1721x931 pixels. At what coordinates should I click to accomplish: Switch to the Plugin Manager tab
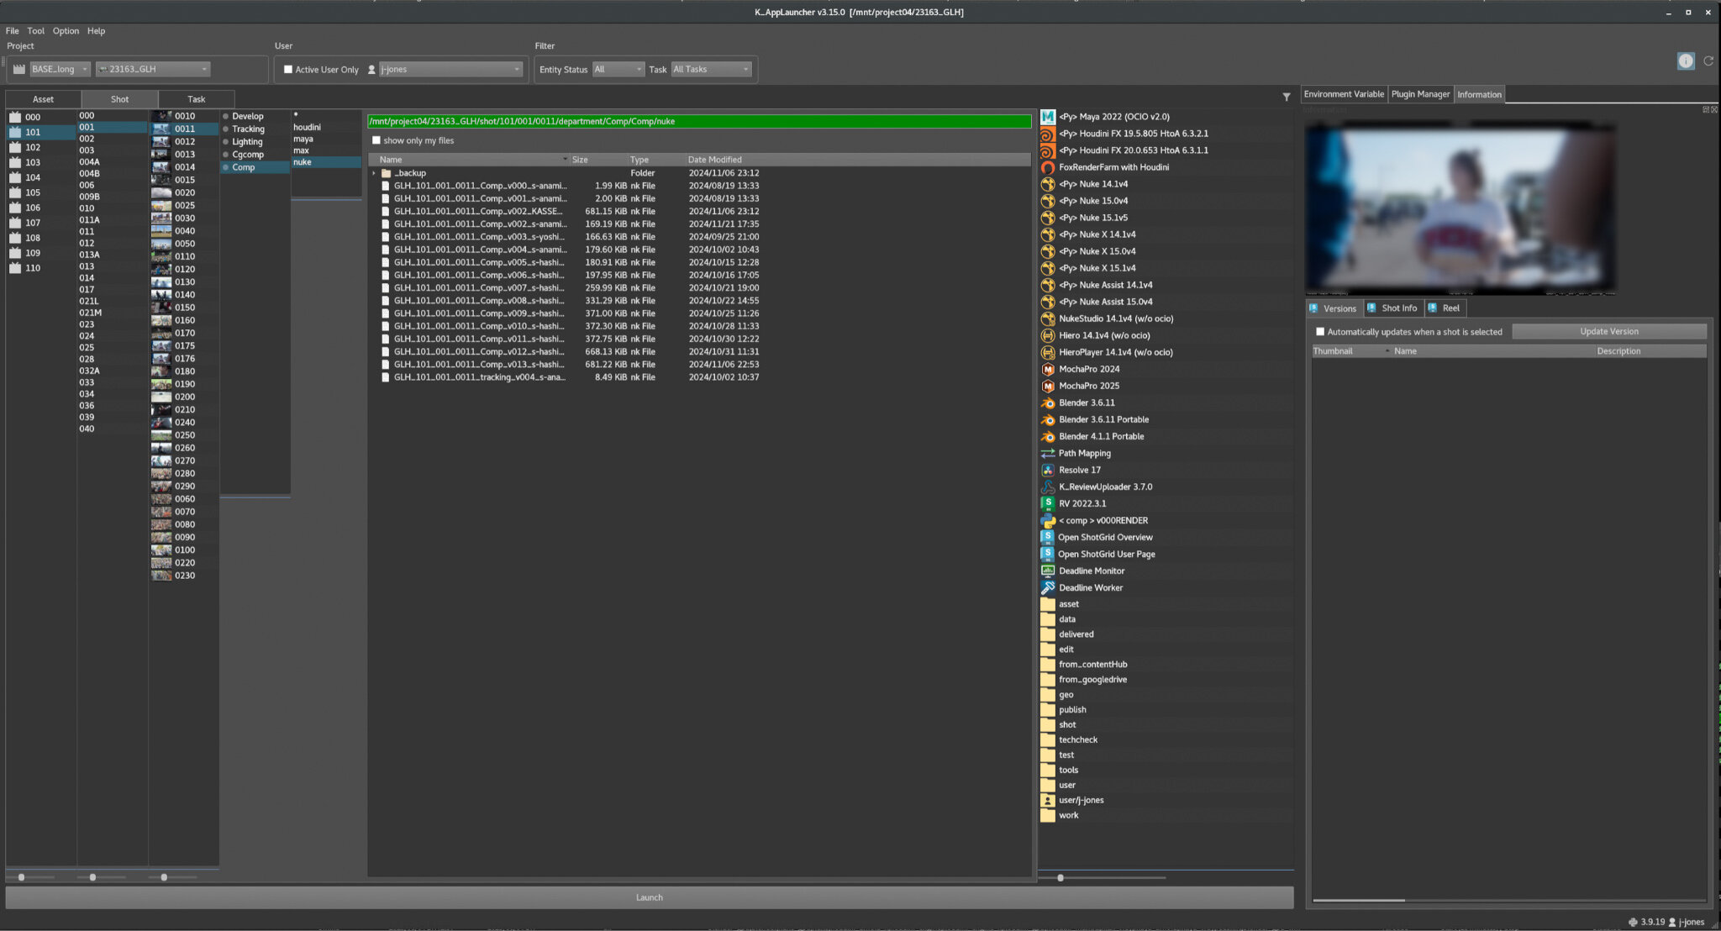[1420, 94]
